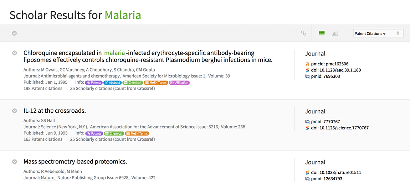The height and width of the screenshot is (182, 410).
Task: Click the link icon in results toolbar
Action: click(303, 33)
